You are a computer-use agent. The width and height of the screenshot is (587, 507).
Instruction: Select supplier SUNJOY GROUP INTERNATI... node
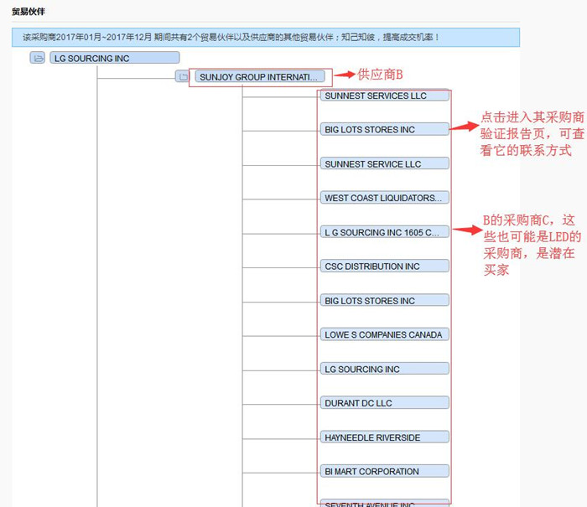pos(260,77)
